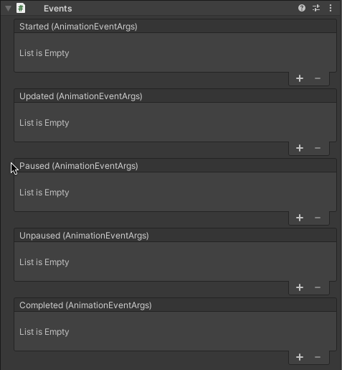Collapse the Events component foldout arrow

(x=8, y=9)
